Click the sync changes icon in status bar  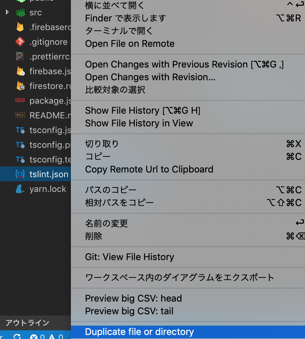pyautogui.click(x=17, y=336)
